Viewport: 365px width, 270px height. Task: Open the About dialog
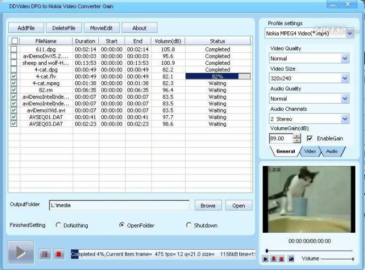(139, 28)
